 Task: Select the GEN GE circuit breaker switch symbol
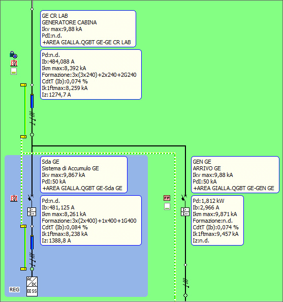(x=184, y=198)
